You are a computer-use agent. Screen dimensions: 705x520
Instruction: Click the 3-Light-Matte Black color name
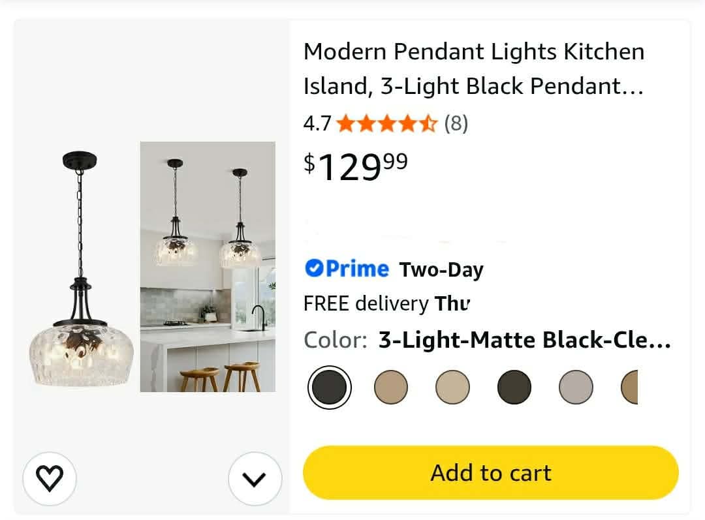click(x=525, y=340)
